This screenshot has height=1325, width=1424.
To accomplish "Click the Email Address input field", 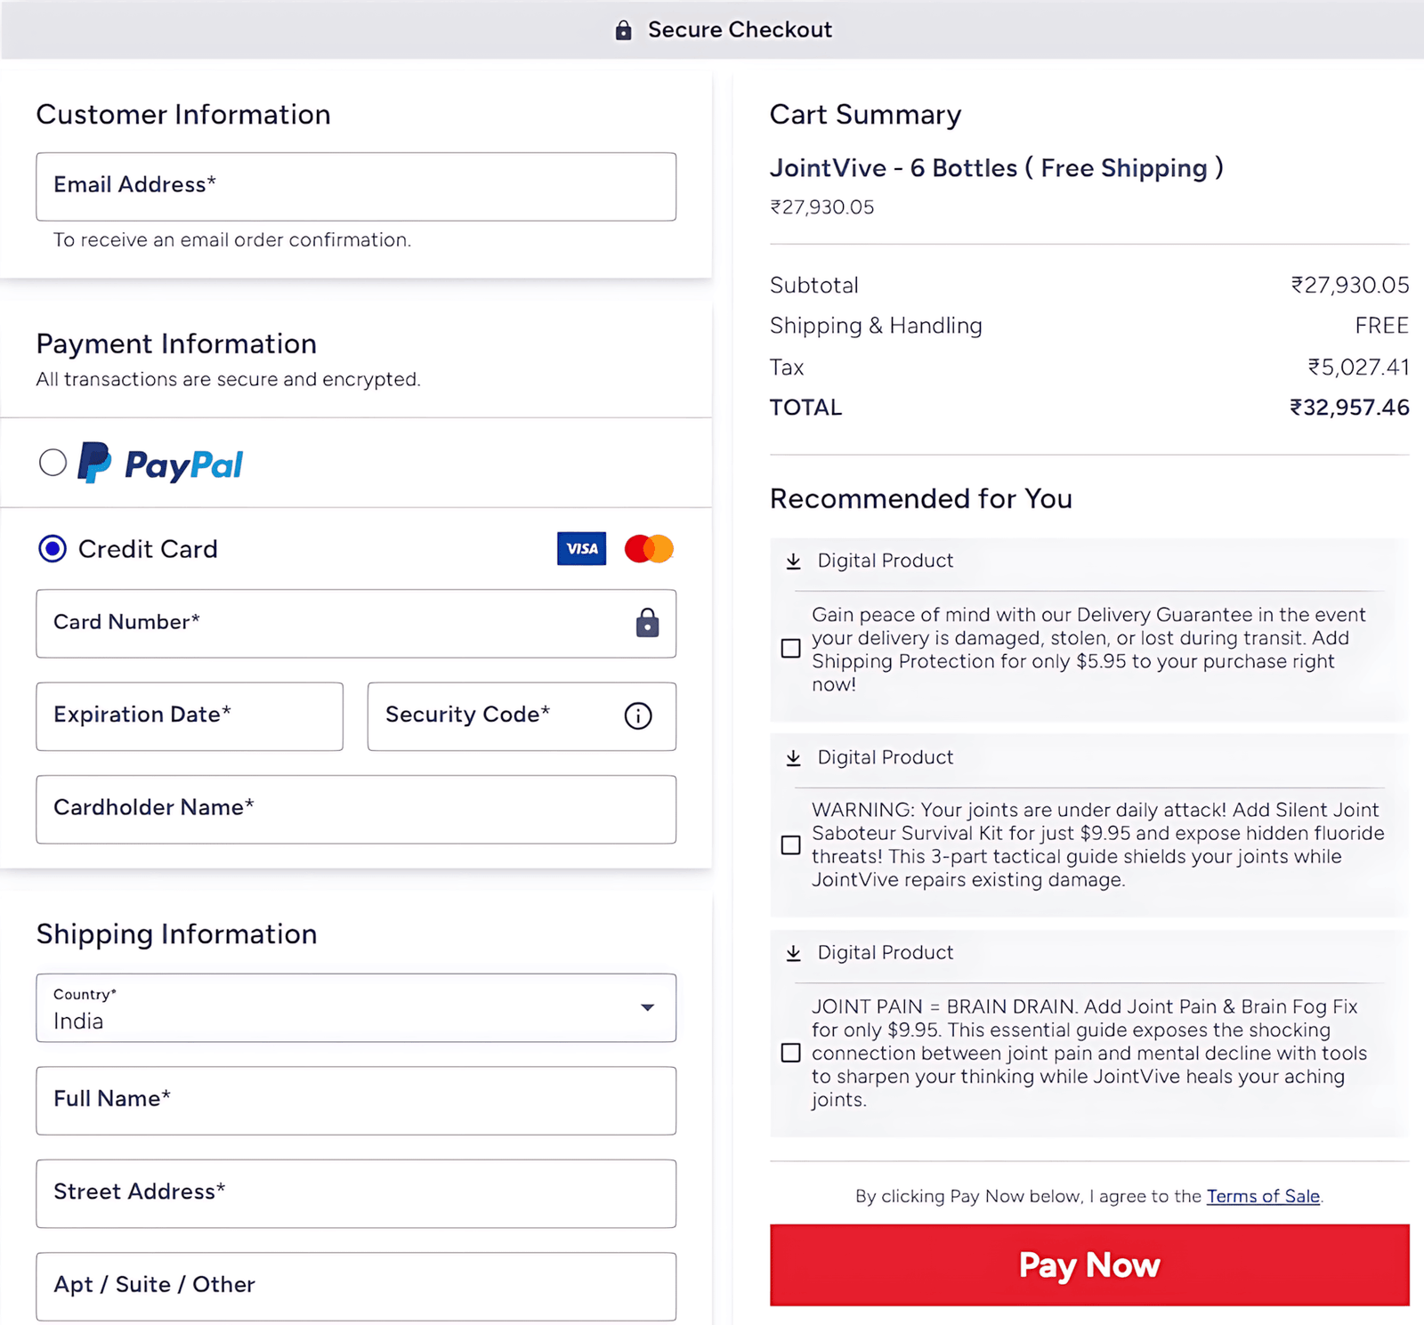I will point(355,187).
